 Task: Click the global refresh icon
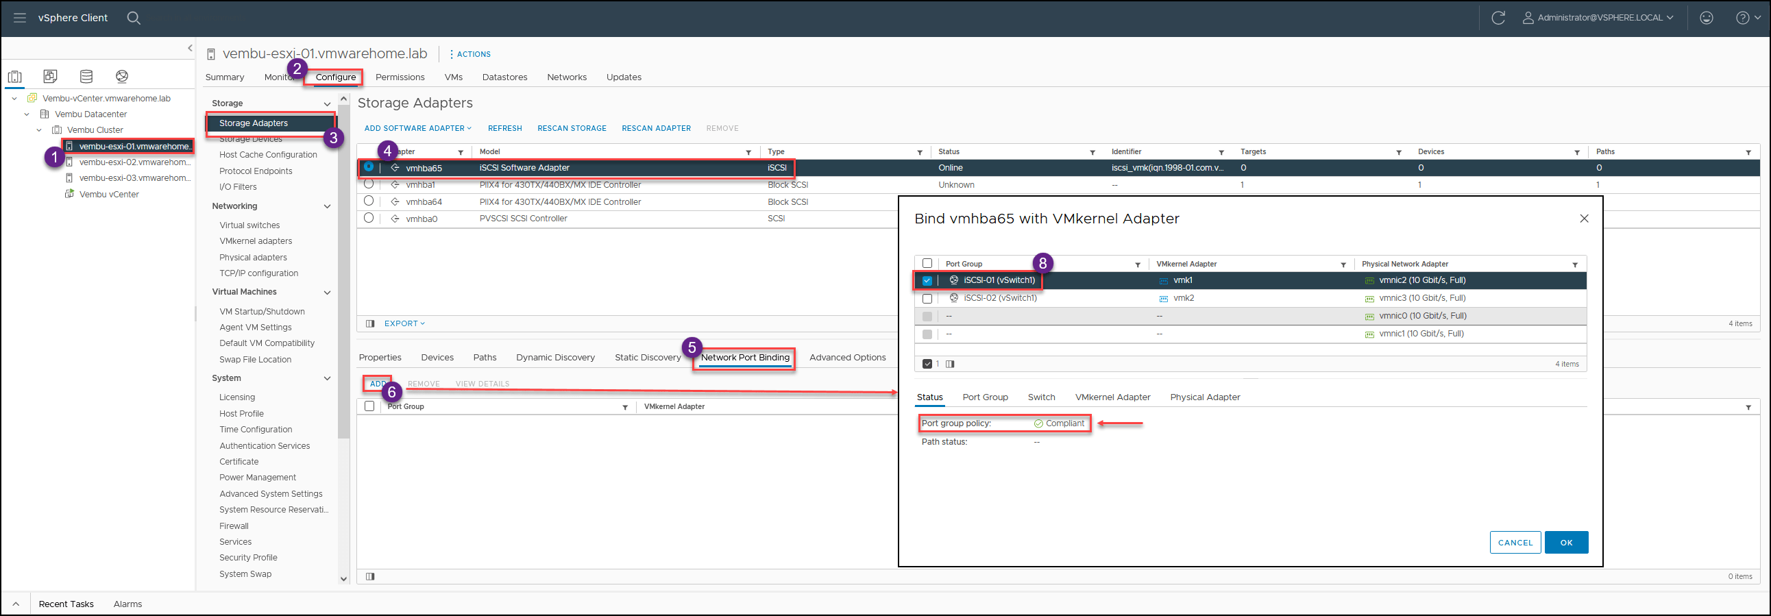click(1498, 18)
